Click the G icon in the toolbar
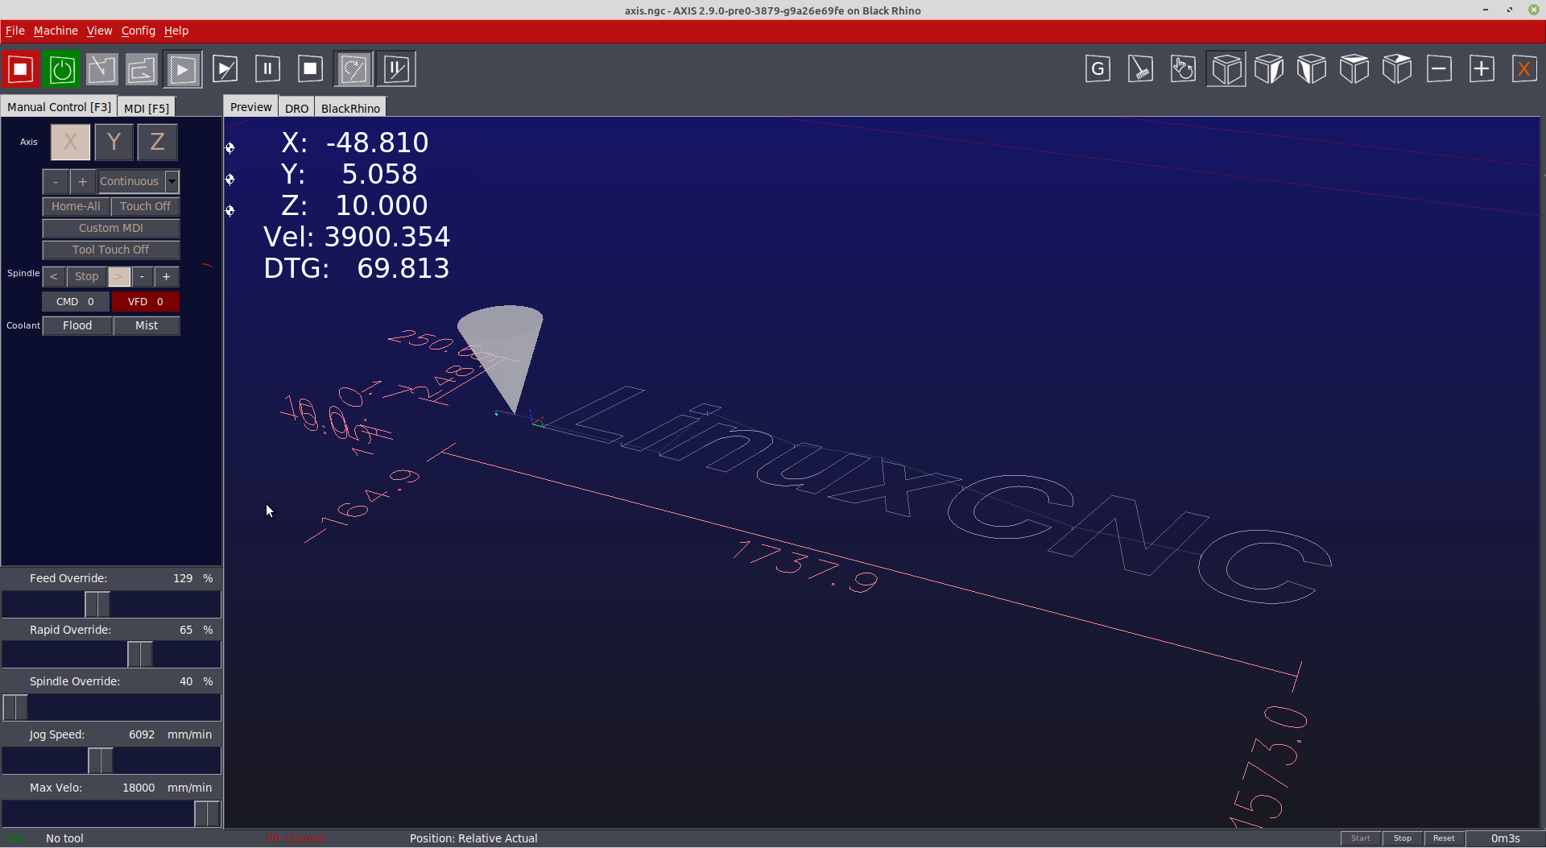 point(1098,69)
